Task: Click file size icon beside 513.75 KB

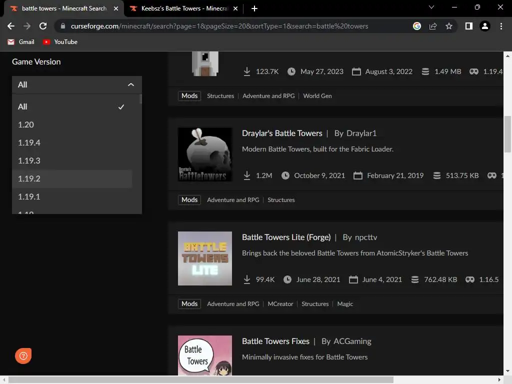Action: coord(437,175)
